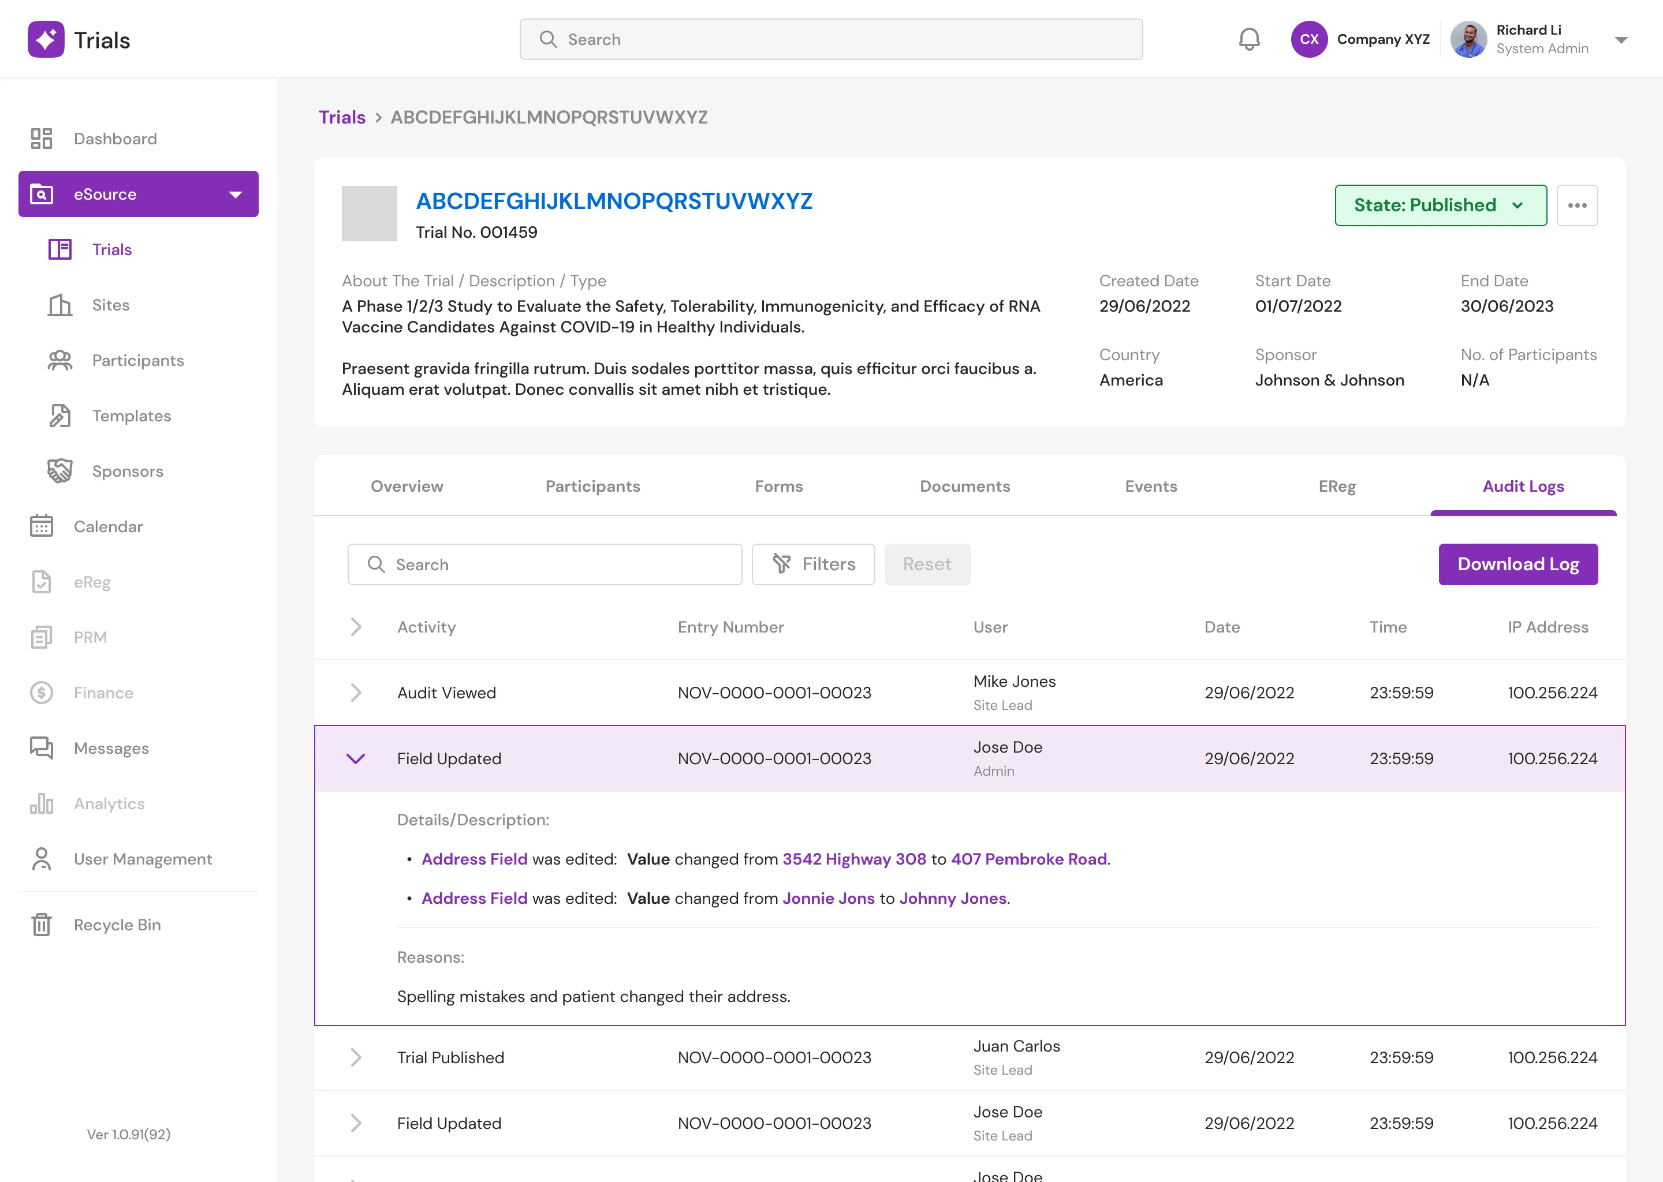
Task: Switch to the Forms tab
Action: click(778, 486)
